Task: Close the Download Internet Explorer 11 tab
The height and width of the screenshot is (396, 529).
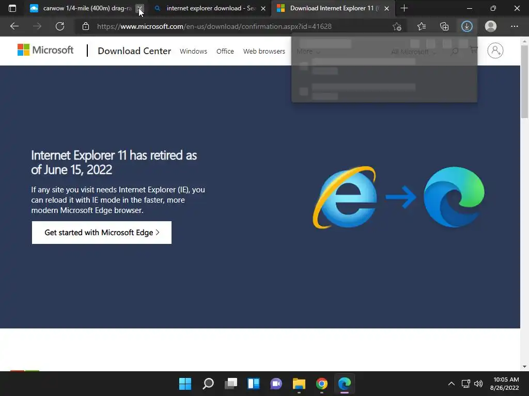Action: coord(386,8)
